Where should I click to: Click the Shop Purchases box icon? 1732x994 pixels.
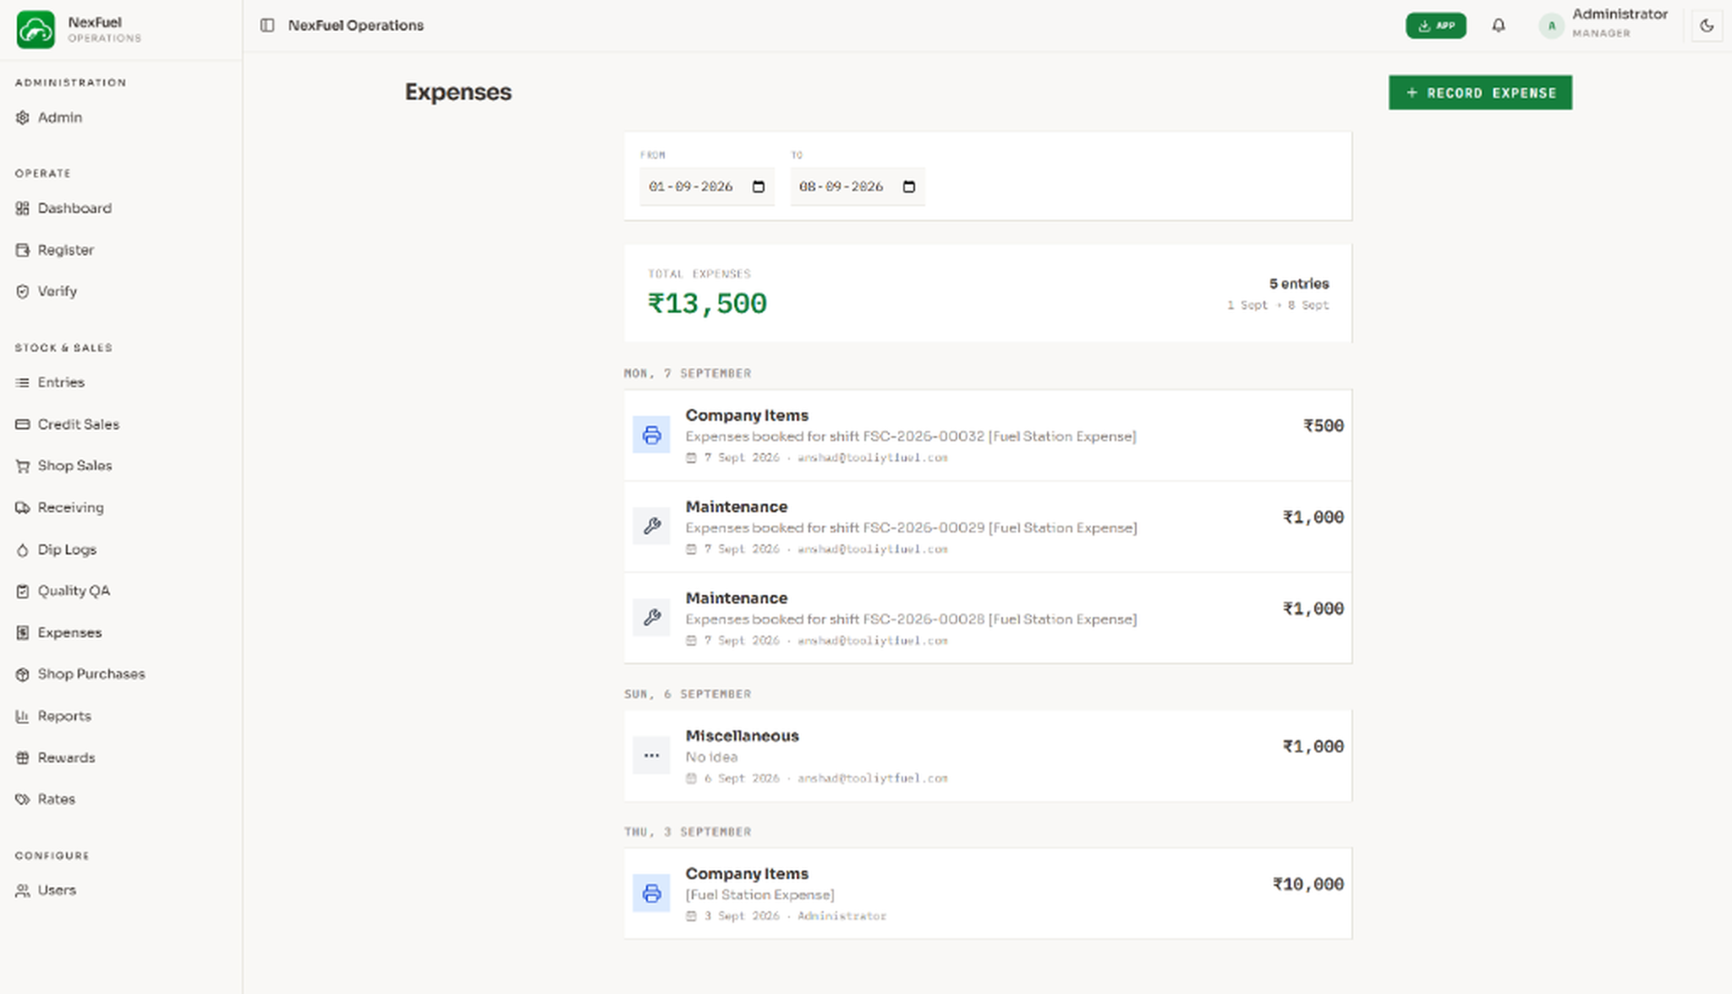23,674
